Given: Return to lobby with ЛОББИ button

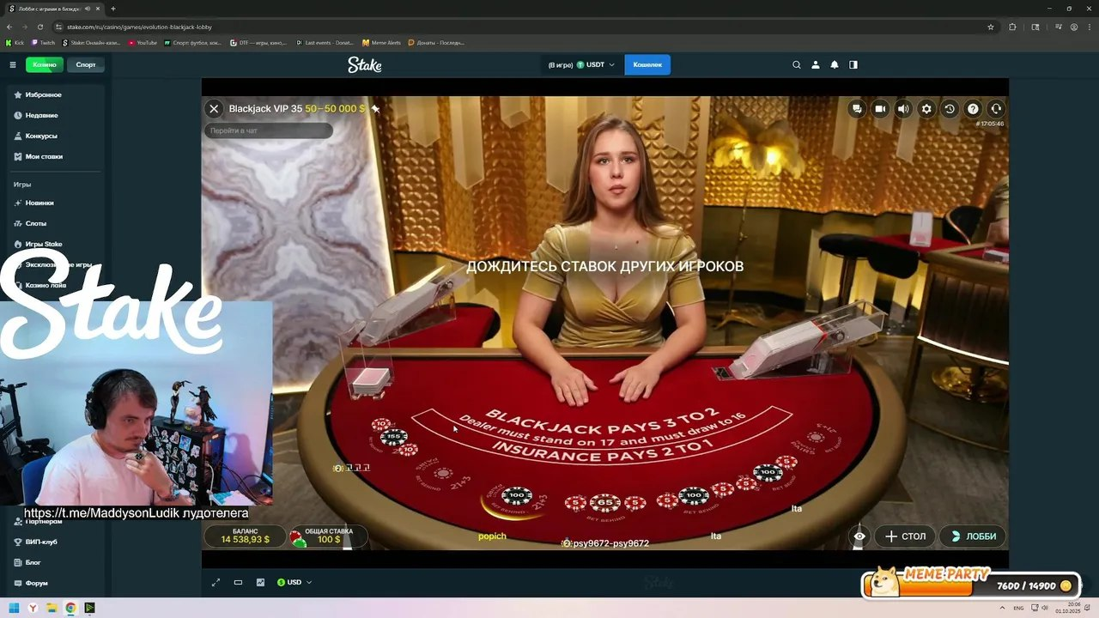Looking at the screenshot, I should [x=974, y=536].
